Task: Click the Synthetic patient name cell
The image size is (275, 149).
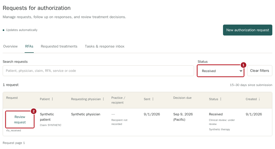Action: [47, 117]
